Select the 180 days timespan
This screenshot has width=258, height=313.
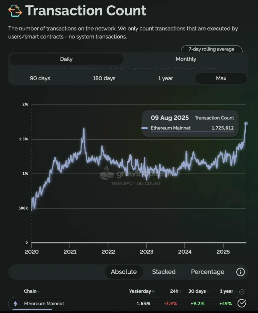(104, 78)
